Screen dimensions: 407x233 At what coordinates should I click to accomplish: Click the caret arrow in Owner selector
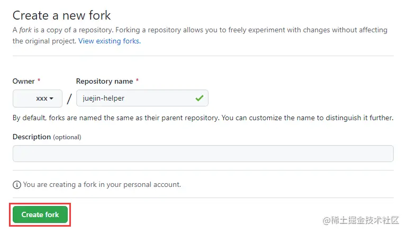tap(51, 98)
